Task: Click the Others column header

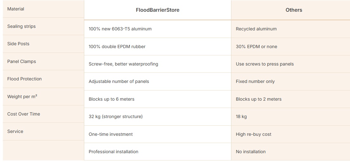Action: (x=294, y=10)
